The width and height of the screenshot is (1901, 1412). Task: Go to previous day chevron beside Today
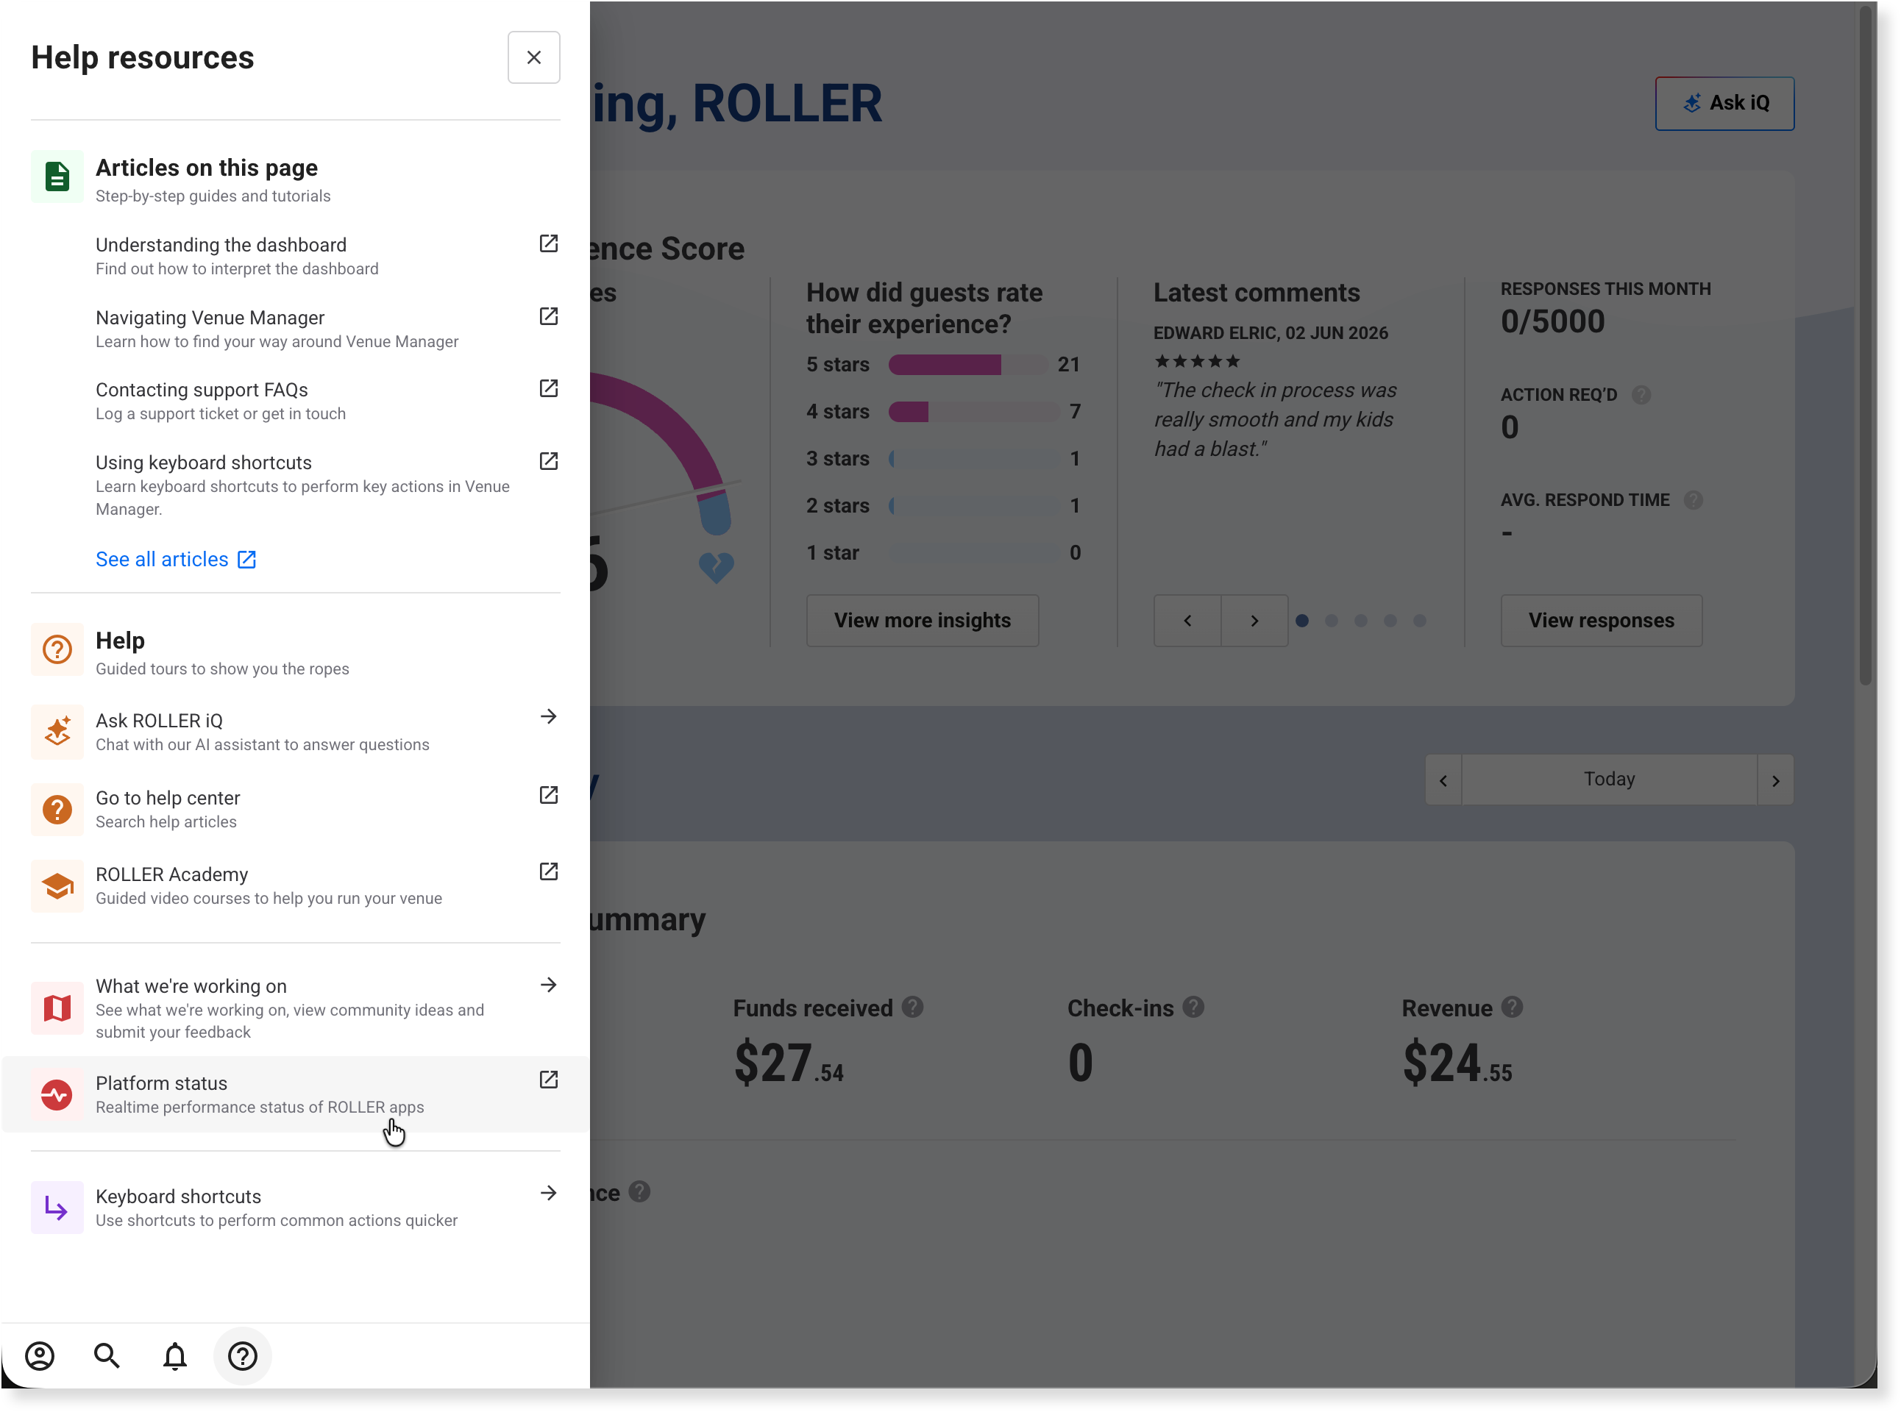pos(1443,780)
